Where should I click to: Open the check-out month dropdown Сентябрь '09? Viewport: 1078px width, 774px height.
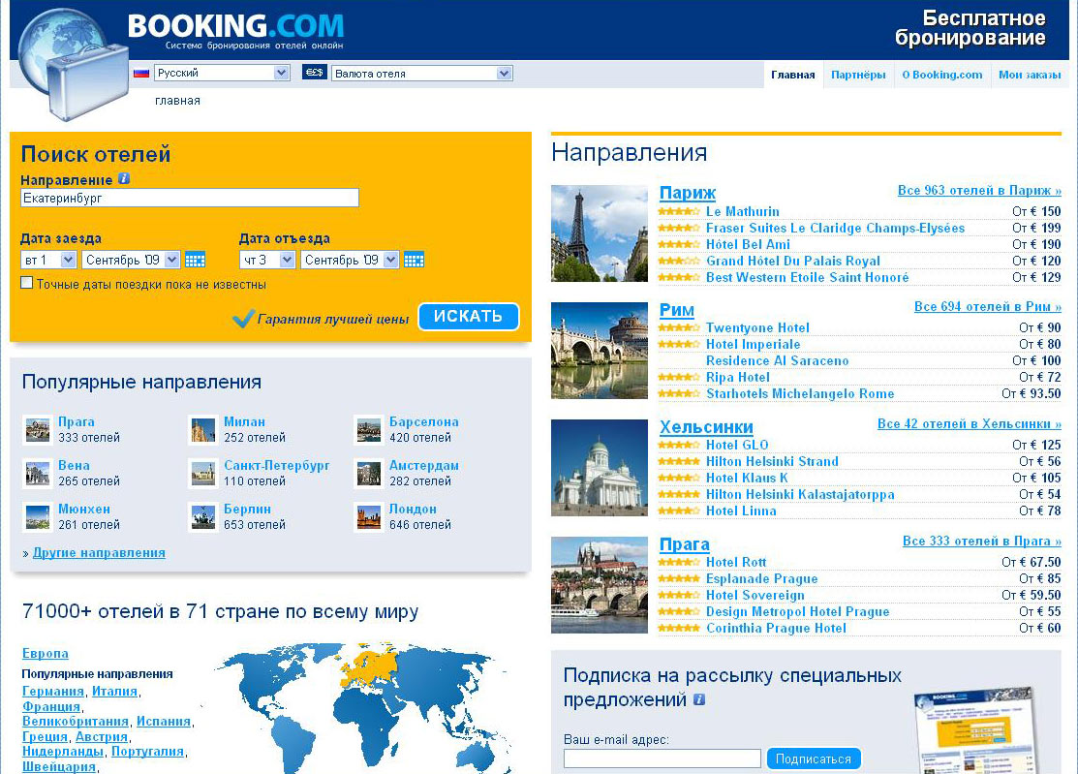point(350,260)
